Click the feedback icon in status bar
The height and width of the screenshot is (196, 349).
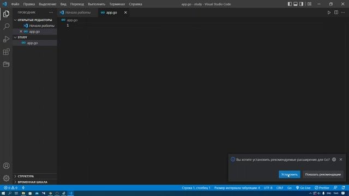click(335, 188)
